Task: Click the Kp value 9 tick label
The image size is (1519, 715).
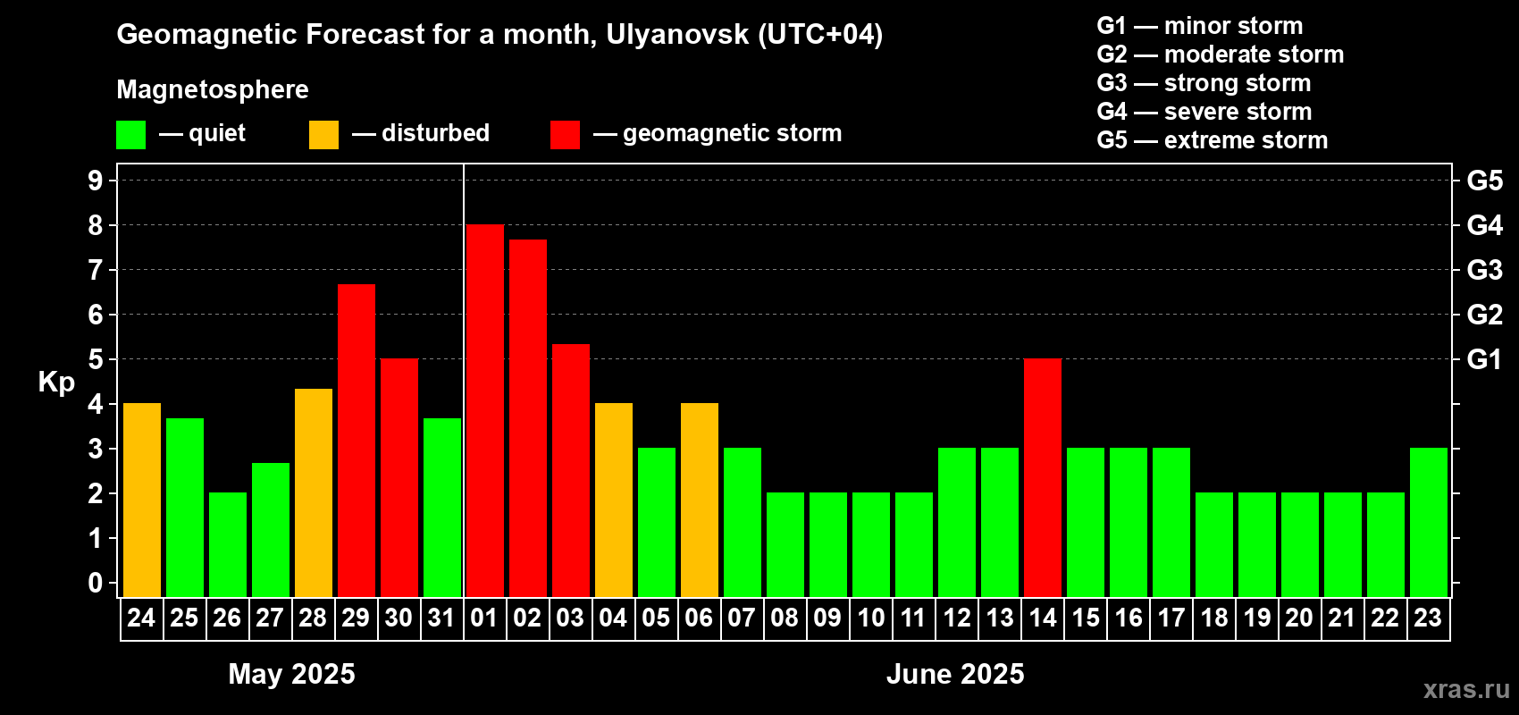Action: 96,181
